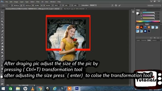Select the Rectangular Marquee tool
162x91 pixels.
pos(2,15)
